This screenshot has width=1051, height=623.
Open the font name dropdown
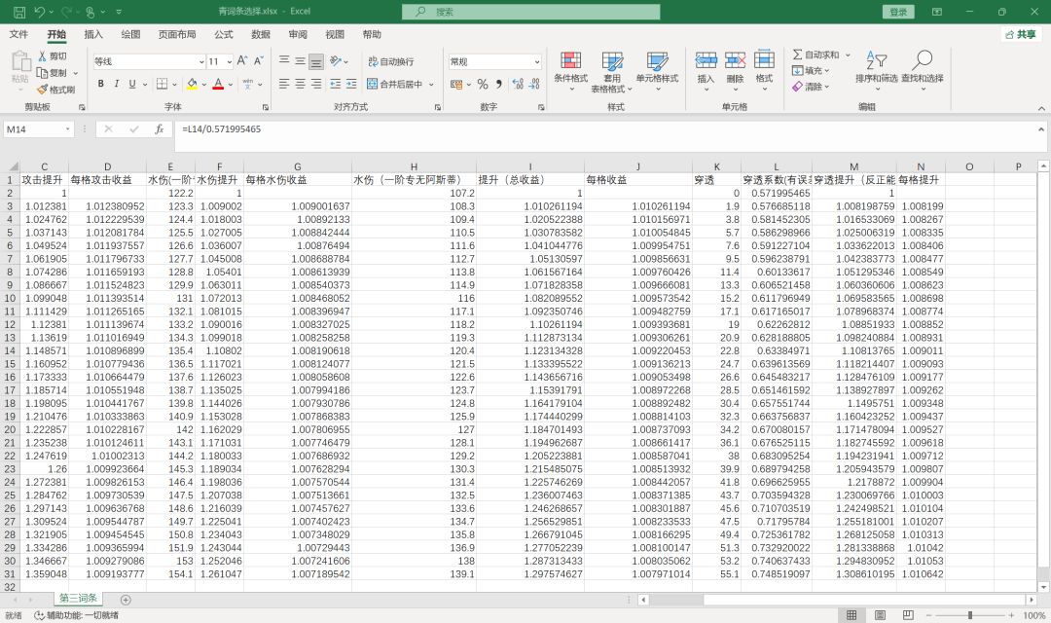pos(201,61)
